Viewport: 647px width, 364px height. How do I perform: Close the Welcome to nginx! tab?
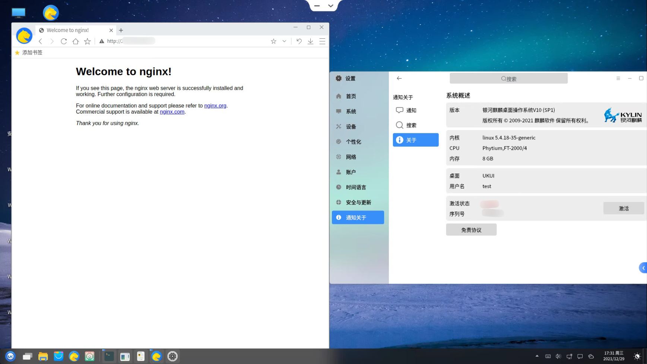point(111,30)
